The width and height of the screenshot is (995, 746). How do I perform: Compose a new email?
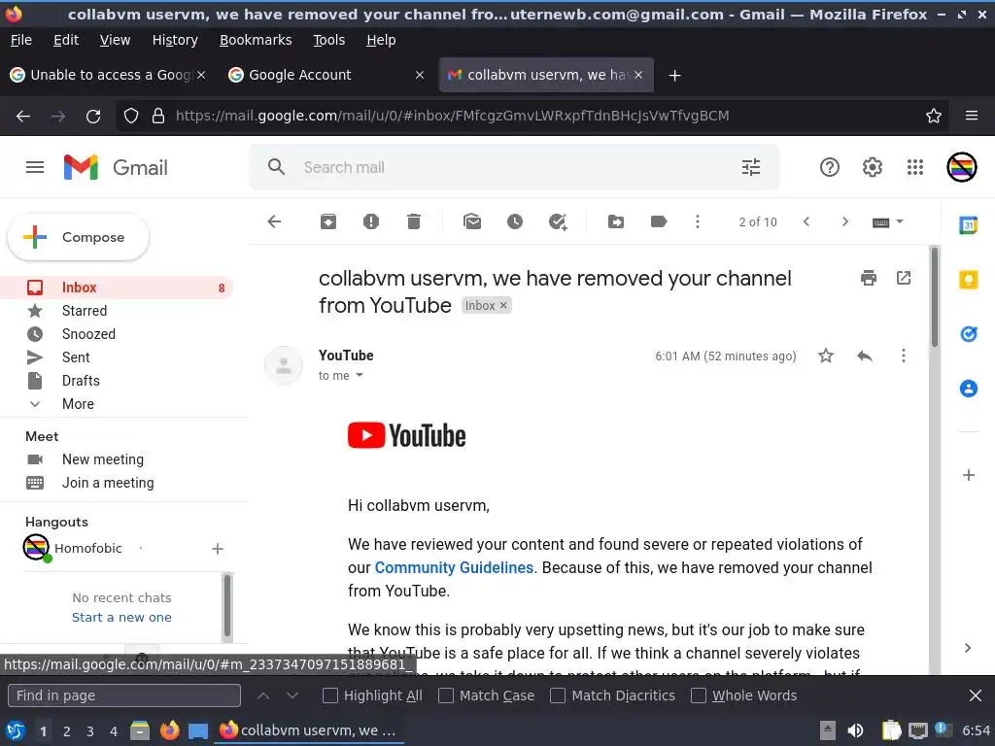78,237
